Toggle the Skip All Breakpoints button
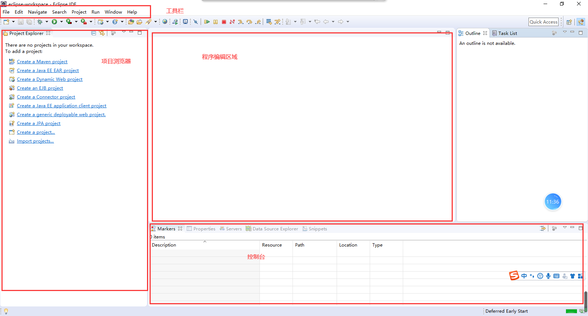 tap(196, 22)
